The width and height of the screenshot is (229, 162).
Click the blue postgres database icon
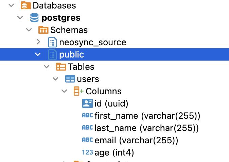tap(34, 18)
